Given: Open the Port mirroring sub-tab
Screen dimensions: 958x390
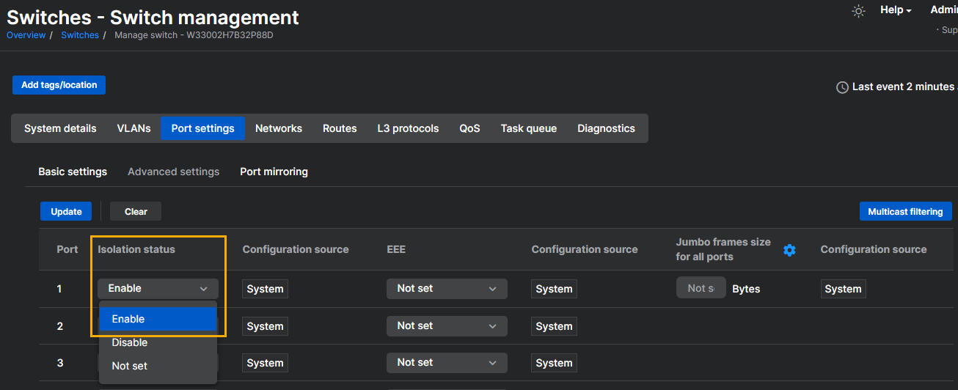Looking at the screenshot, I should click(274, 172).
